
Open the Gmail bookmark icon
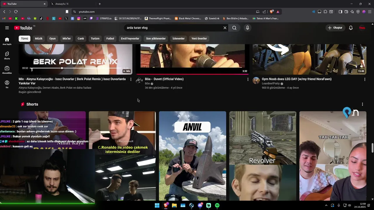(x=4, y=18)
